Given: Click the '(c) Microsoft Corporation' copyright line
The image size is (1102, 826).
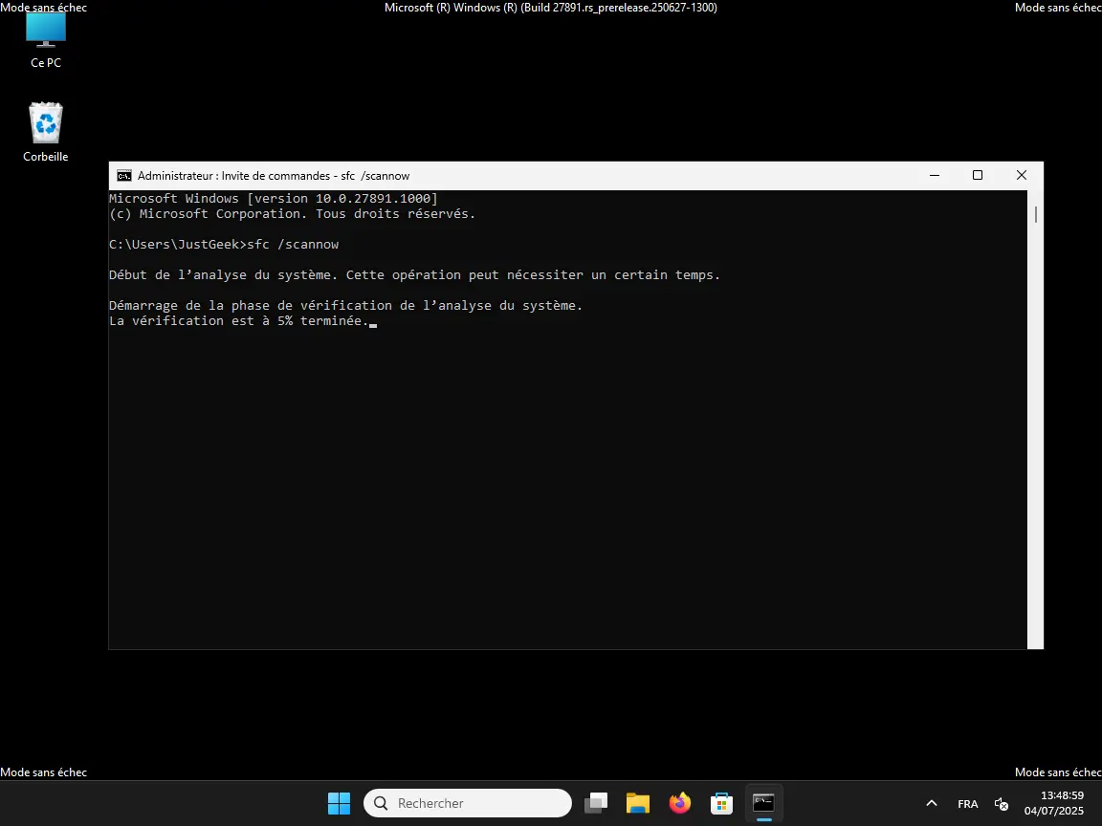Looking at the screenshot, I should click(293, 214).
